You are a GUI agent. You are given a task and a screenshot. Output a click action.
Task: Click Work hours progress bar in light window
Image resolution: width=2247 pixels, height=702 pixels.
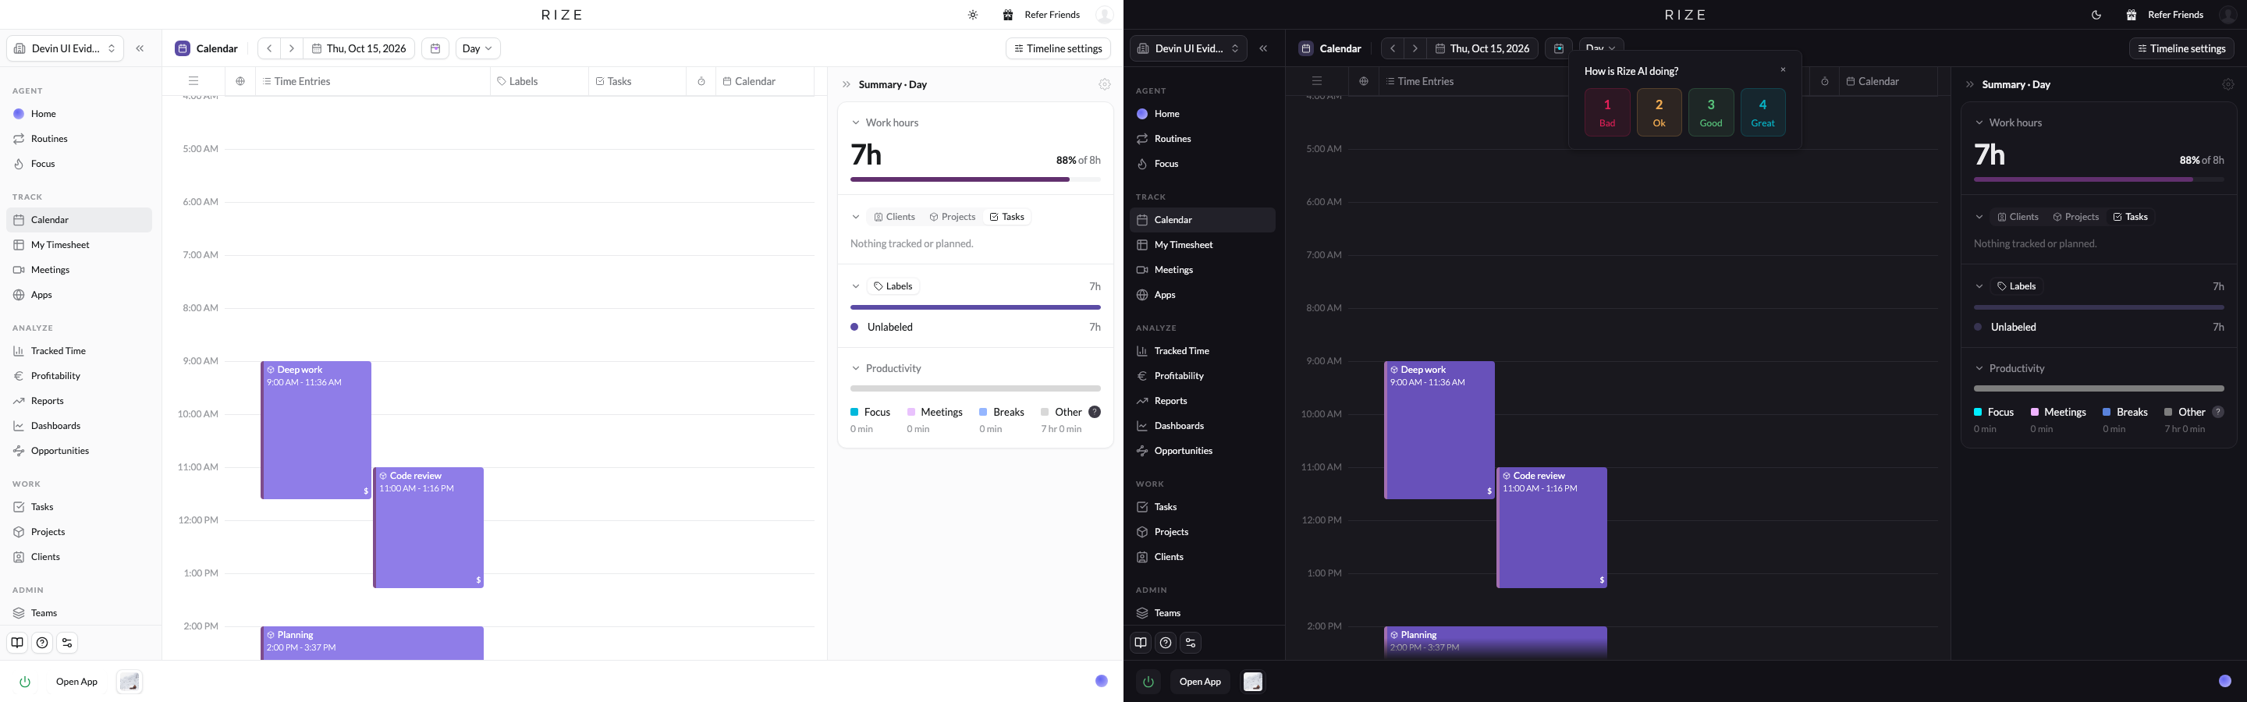(975, 179)
